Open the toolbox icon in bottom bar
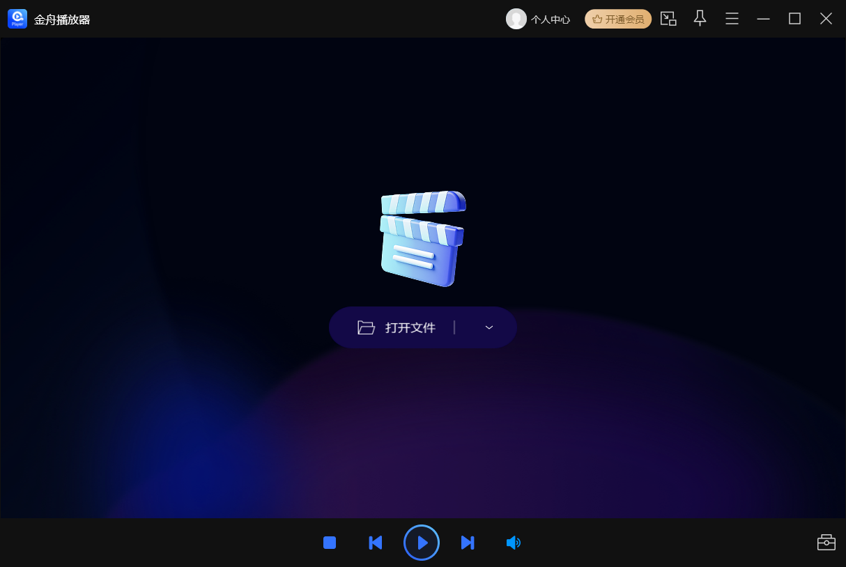Image resolution: width=846 pixels, height=567 pixels. [x=826, y=542]
